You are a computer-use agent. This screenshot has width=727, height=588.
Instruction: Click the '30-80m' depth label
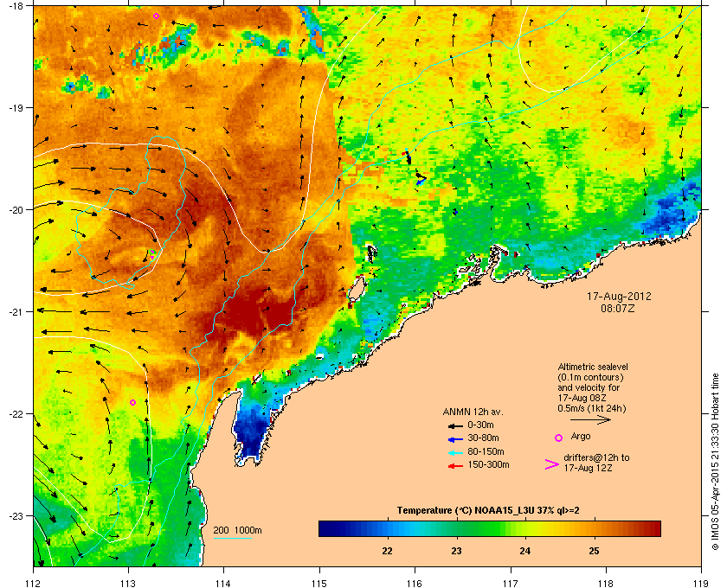coord(483,438)
